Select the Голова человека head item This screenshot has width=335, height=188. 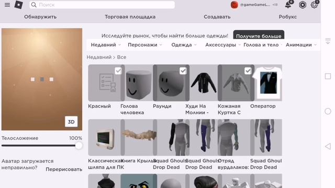(139, 83)
